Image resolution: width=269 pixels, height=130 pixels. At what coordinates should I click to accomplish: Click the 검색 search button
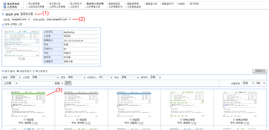point(68,83)
